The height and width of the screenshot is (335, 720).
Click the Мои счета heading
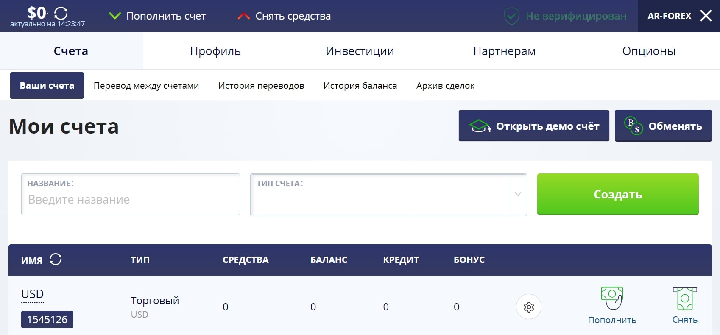[x=64, y=126]
